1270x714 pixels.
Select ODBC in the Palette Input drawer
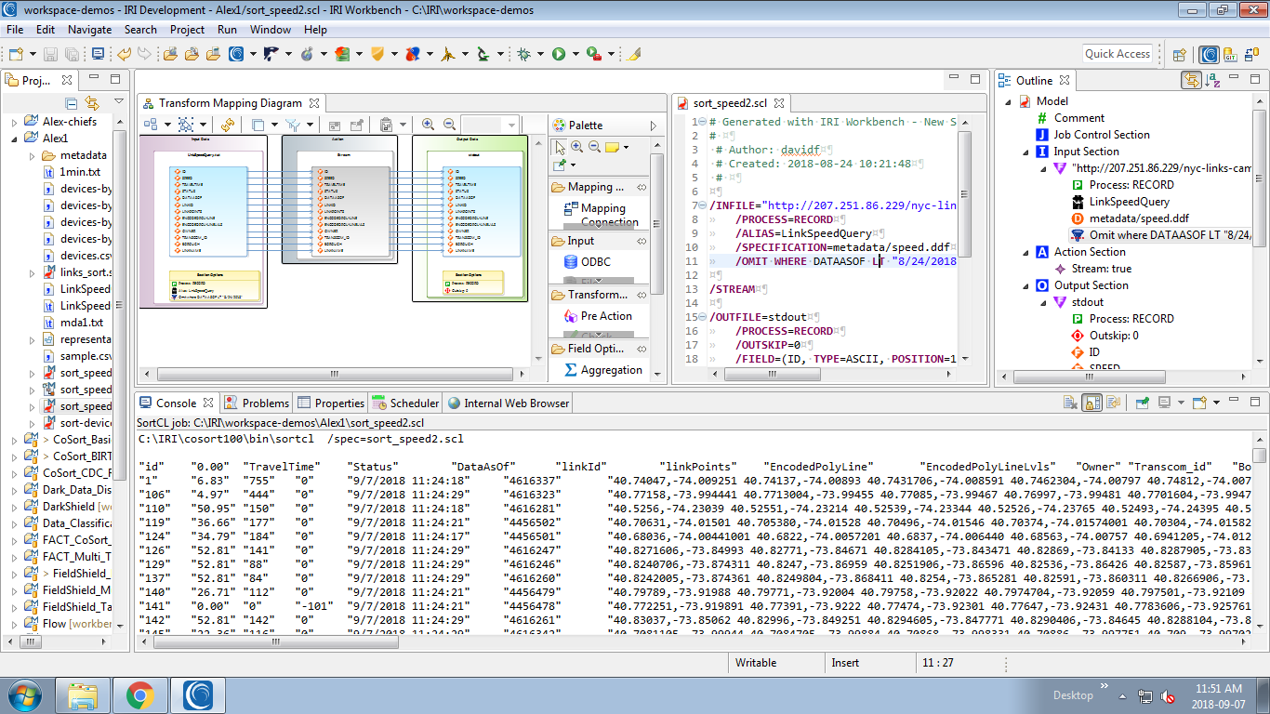tap(589, 261)
